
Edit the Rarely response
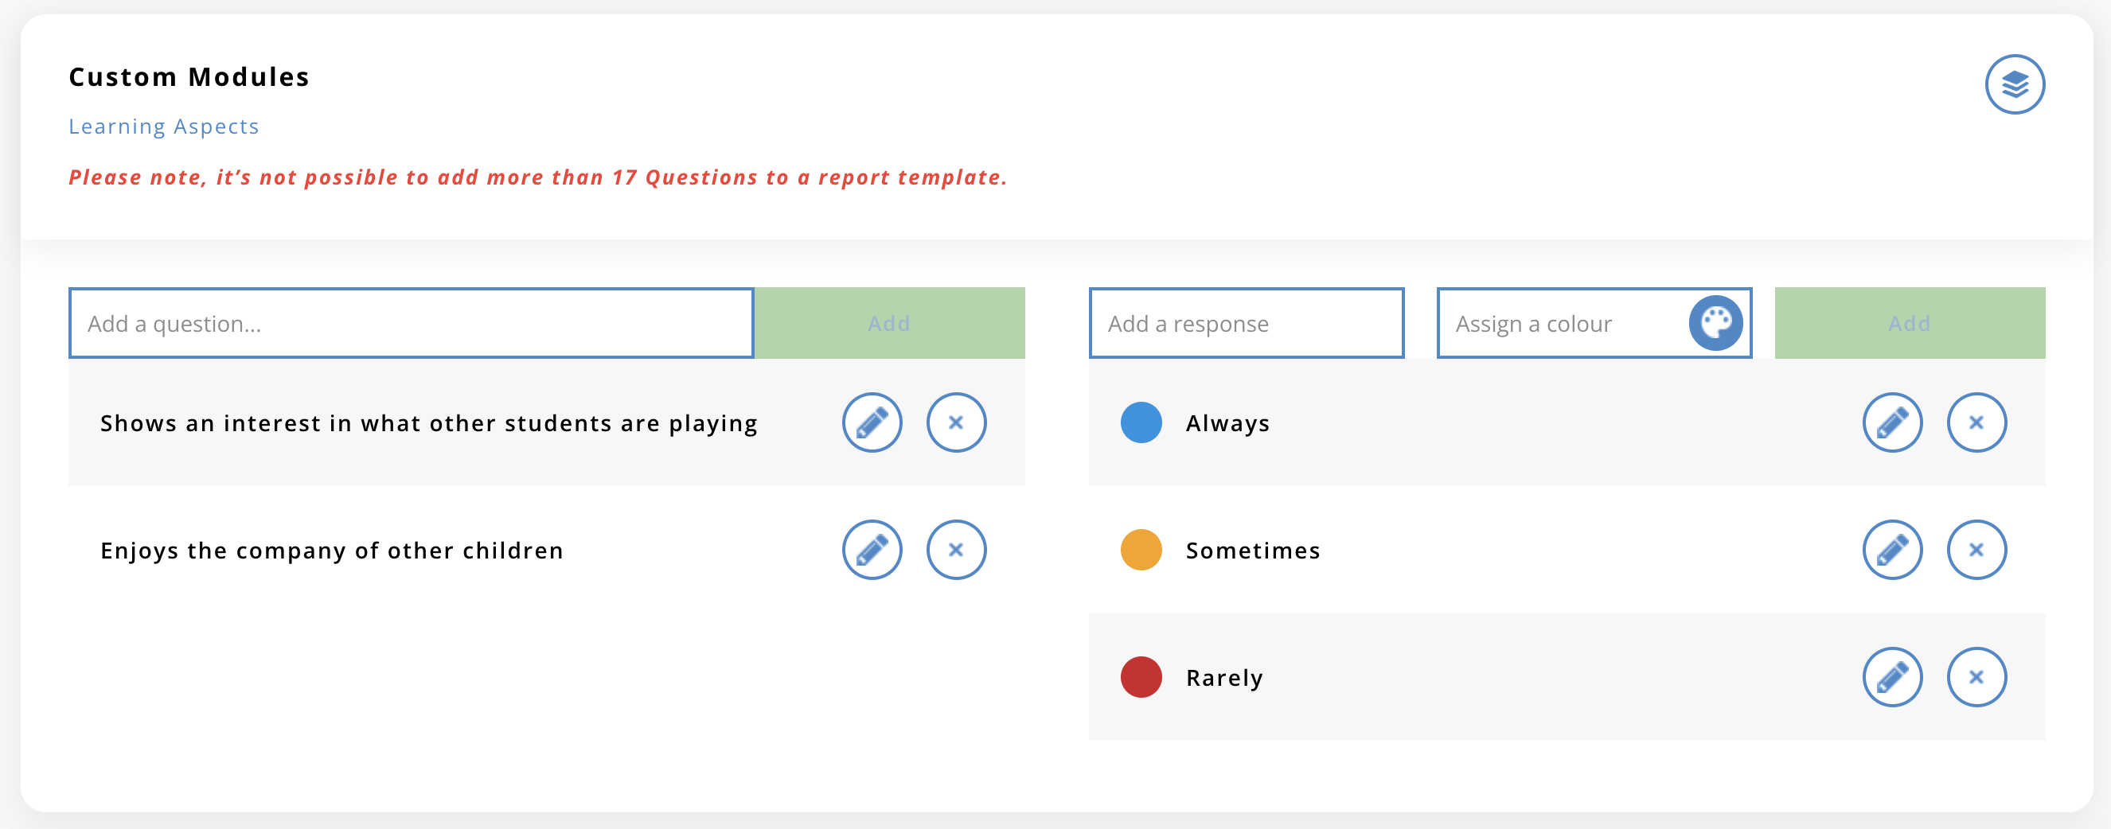coord(1892,678)
